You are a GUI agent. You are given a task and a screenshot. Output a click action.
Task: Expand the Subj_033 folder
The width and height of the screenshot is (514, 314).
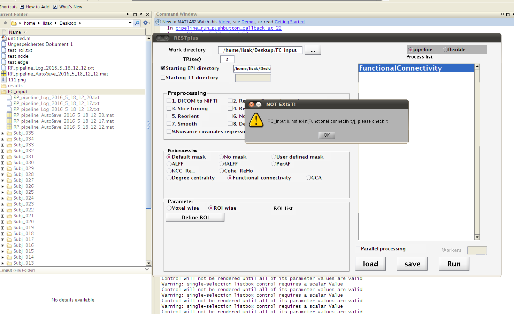(3, 145)
